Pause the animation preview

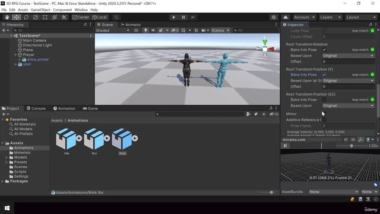(x=285, y=146)
